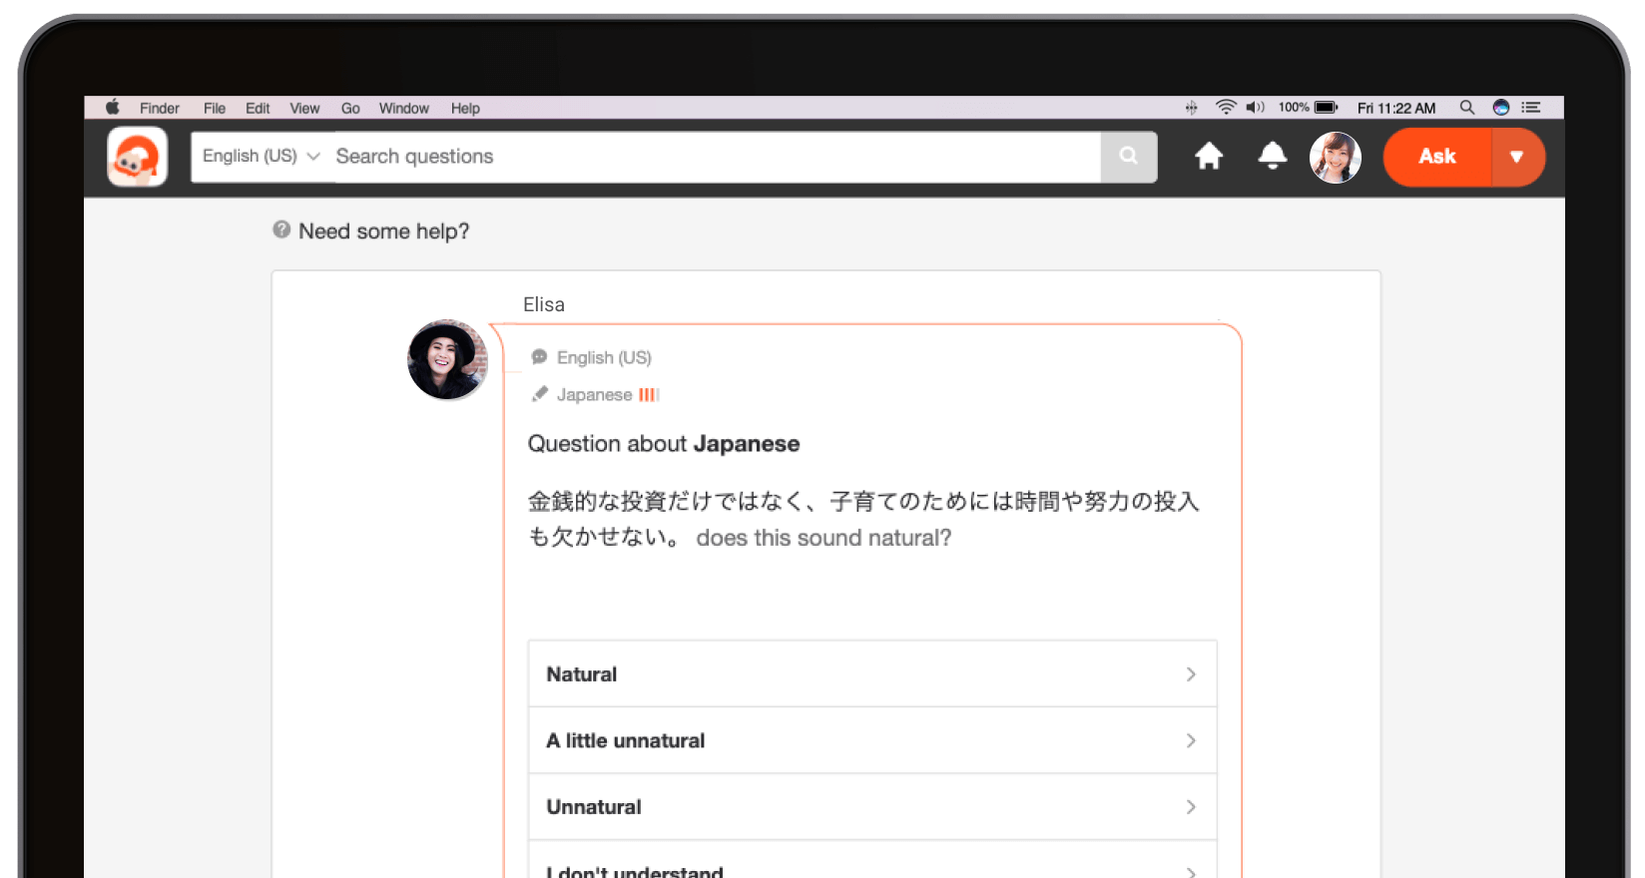This screenshot has height=878, width=1645.
Task: Choose "A little unnatural" answer option
Action: coord(871,740)
